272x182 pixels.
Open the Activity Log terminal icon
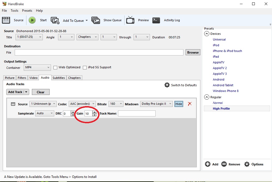pyautogui.click(x=156, y=20)
